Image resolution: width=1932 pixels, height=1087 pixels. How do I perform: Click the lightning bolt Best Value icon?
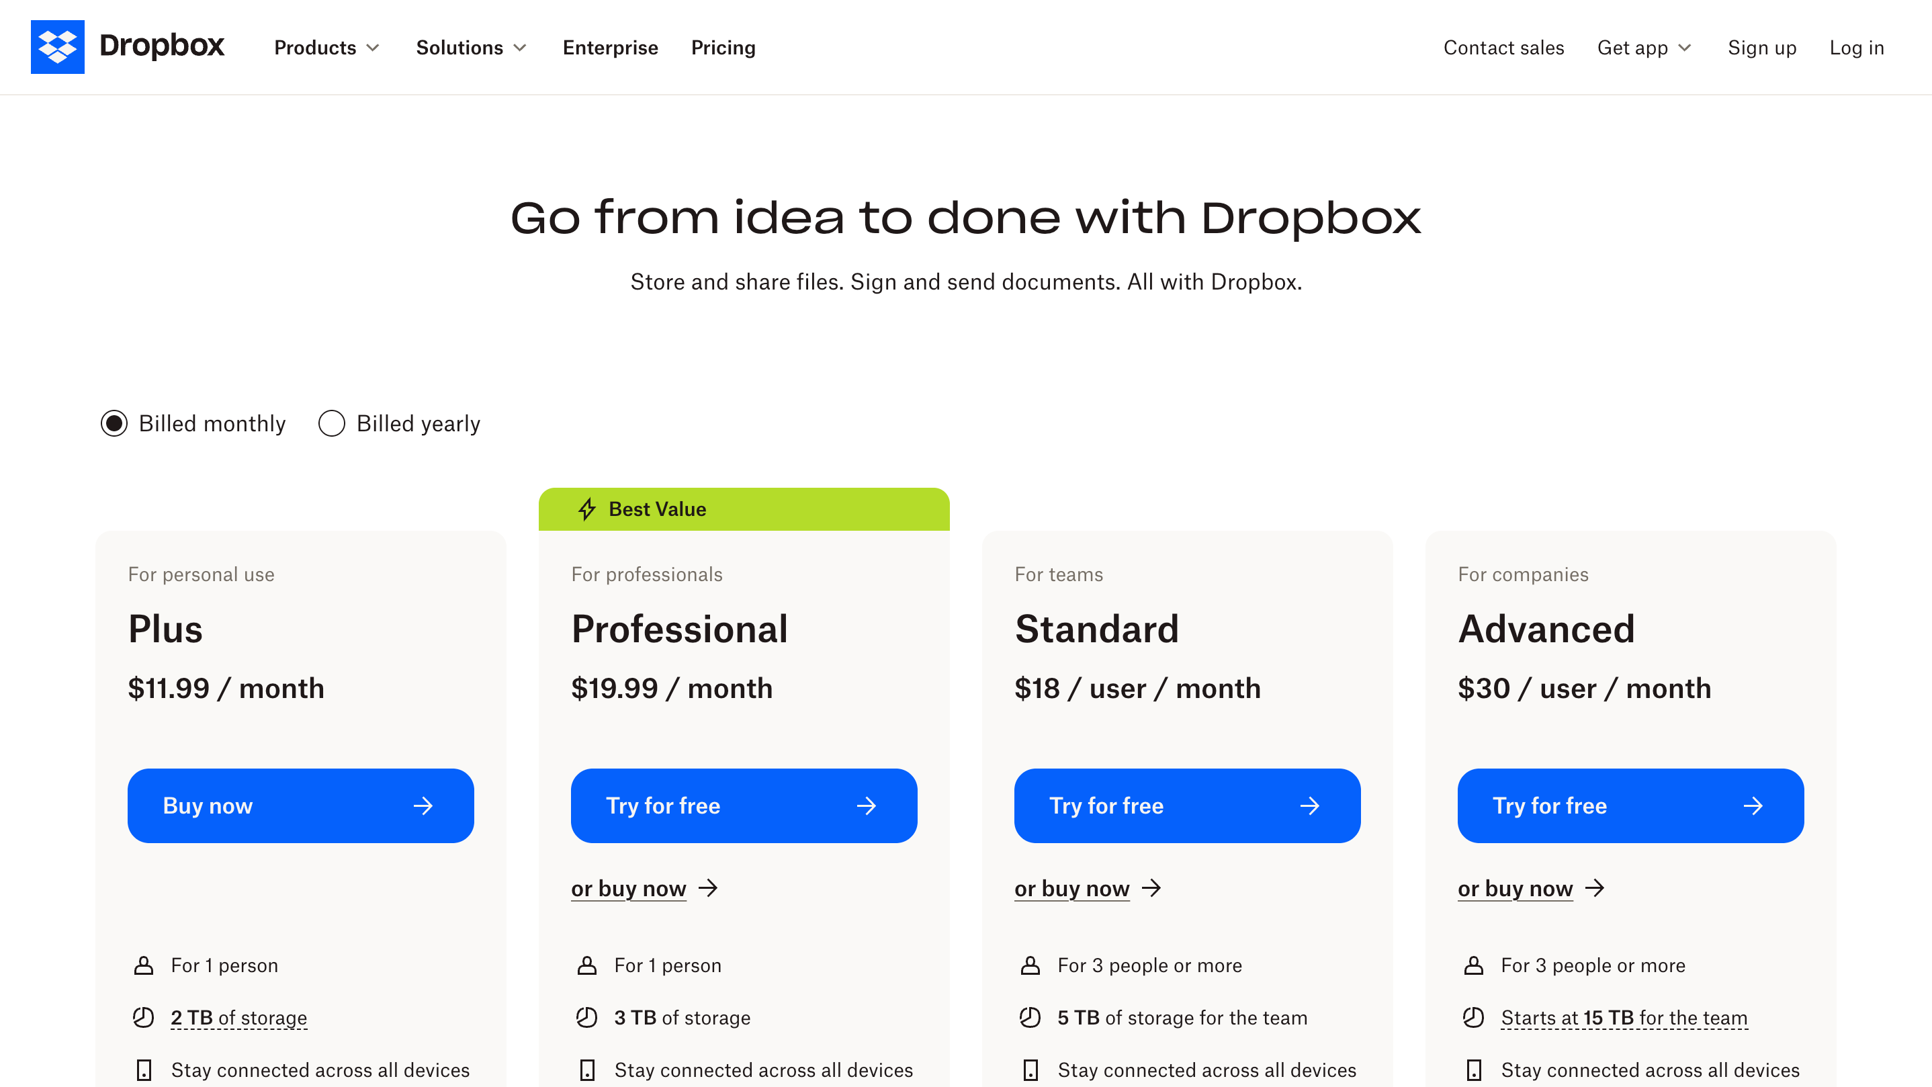pos(587,509)
